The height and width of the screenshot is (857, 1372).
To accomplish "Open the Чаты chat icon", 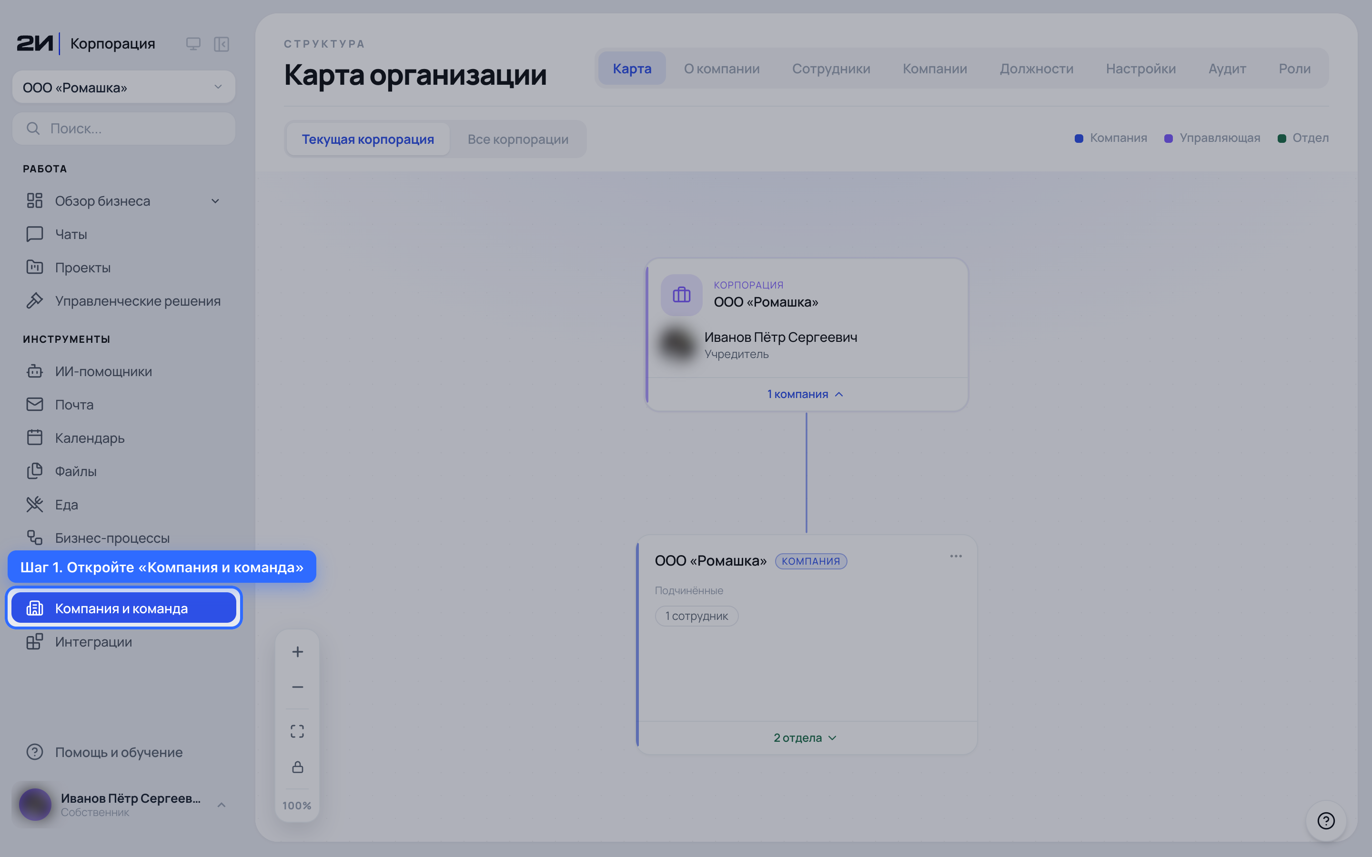I will pyautogui.click(x=35, y=234).
